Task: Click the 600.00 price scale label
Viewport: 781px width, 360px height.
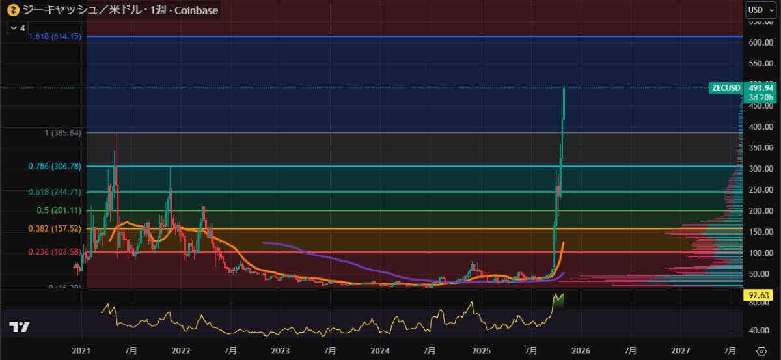Action: [x=760, y=42]
